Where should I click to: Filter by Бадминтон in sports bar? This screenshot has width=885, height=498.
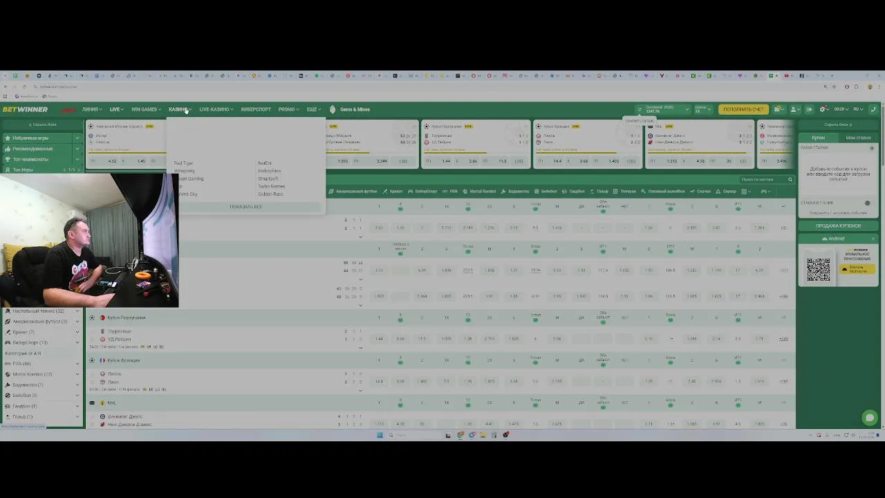point(515,192)
